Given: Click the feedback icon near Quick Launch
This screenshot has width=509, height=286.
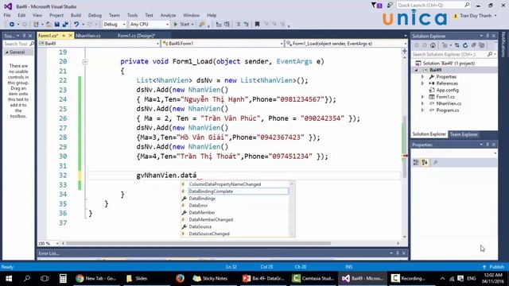Looking at the screenshot, I should click(390, 6).
